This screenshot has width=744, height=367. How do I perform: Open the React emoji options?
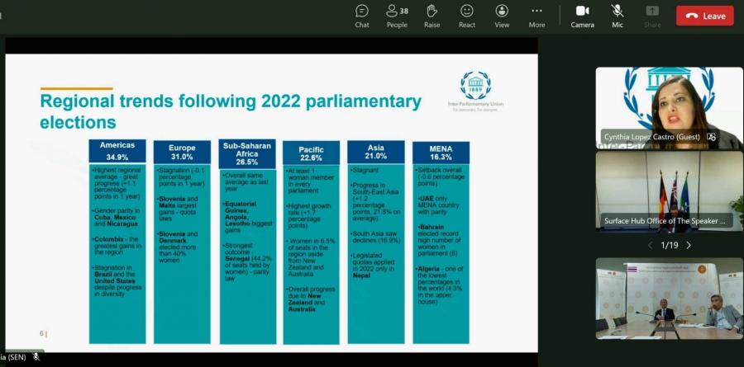click(x=467, y=15)
